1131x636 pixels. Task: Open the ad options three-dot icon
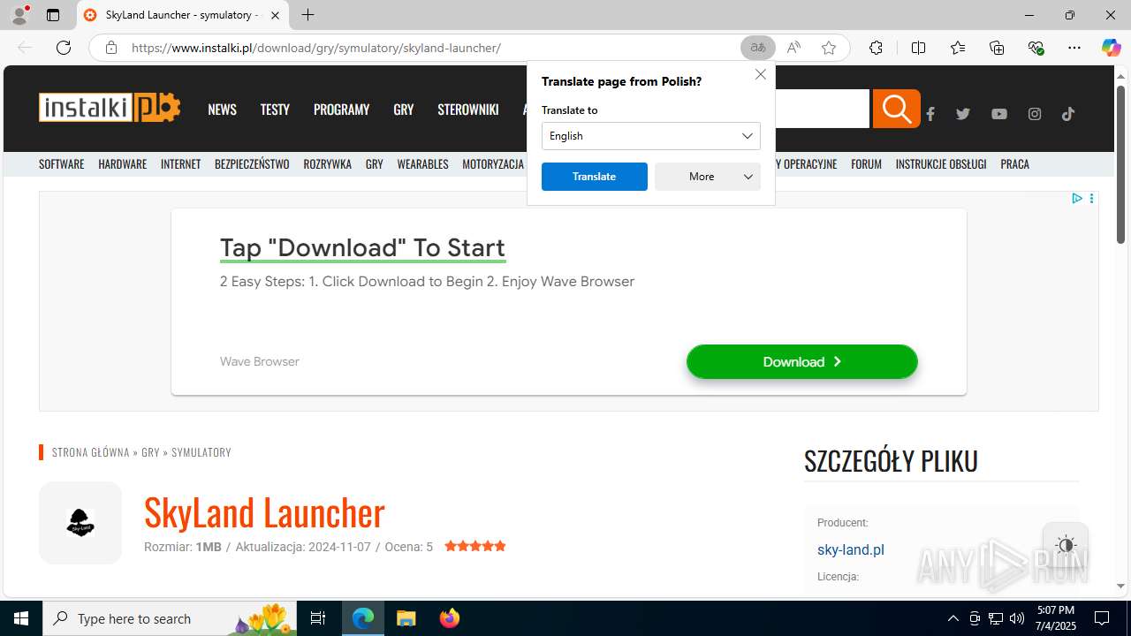(1092, 199)
